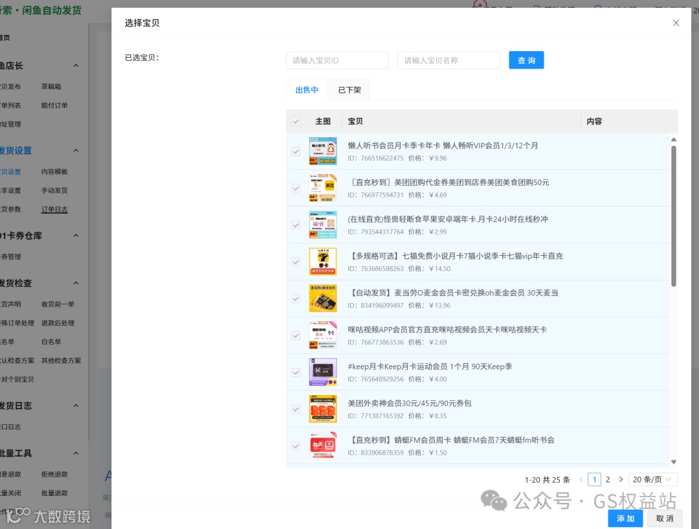Screen dimensions: 699x529
Task: Click the 添加 button
Action: coord(625,518)
